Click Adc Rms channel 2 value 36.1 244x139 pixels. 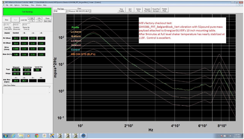click(24, 81)
